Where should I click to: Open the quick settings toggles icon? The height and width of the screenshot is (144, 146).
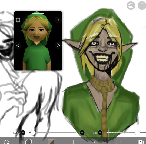pyautogui.click(x=131, y=5)
